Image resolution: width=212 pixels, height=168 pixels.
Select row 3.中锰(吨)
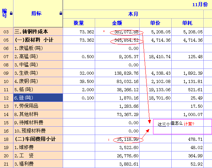[x=38, y=65]
